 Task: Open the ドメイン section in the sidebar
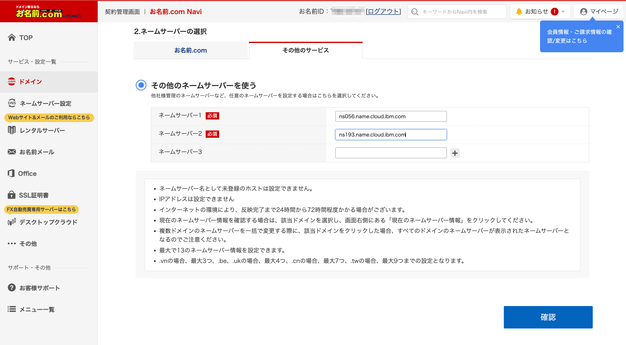(x=30, y=82)
